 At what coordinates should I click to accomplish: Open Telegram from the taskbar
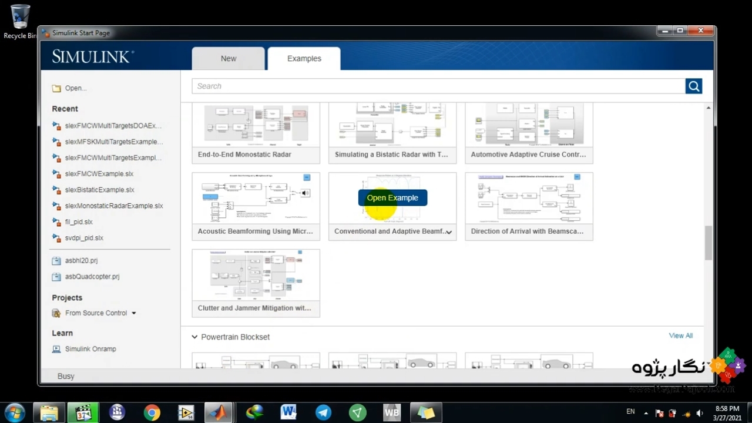point(323,412)
